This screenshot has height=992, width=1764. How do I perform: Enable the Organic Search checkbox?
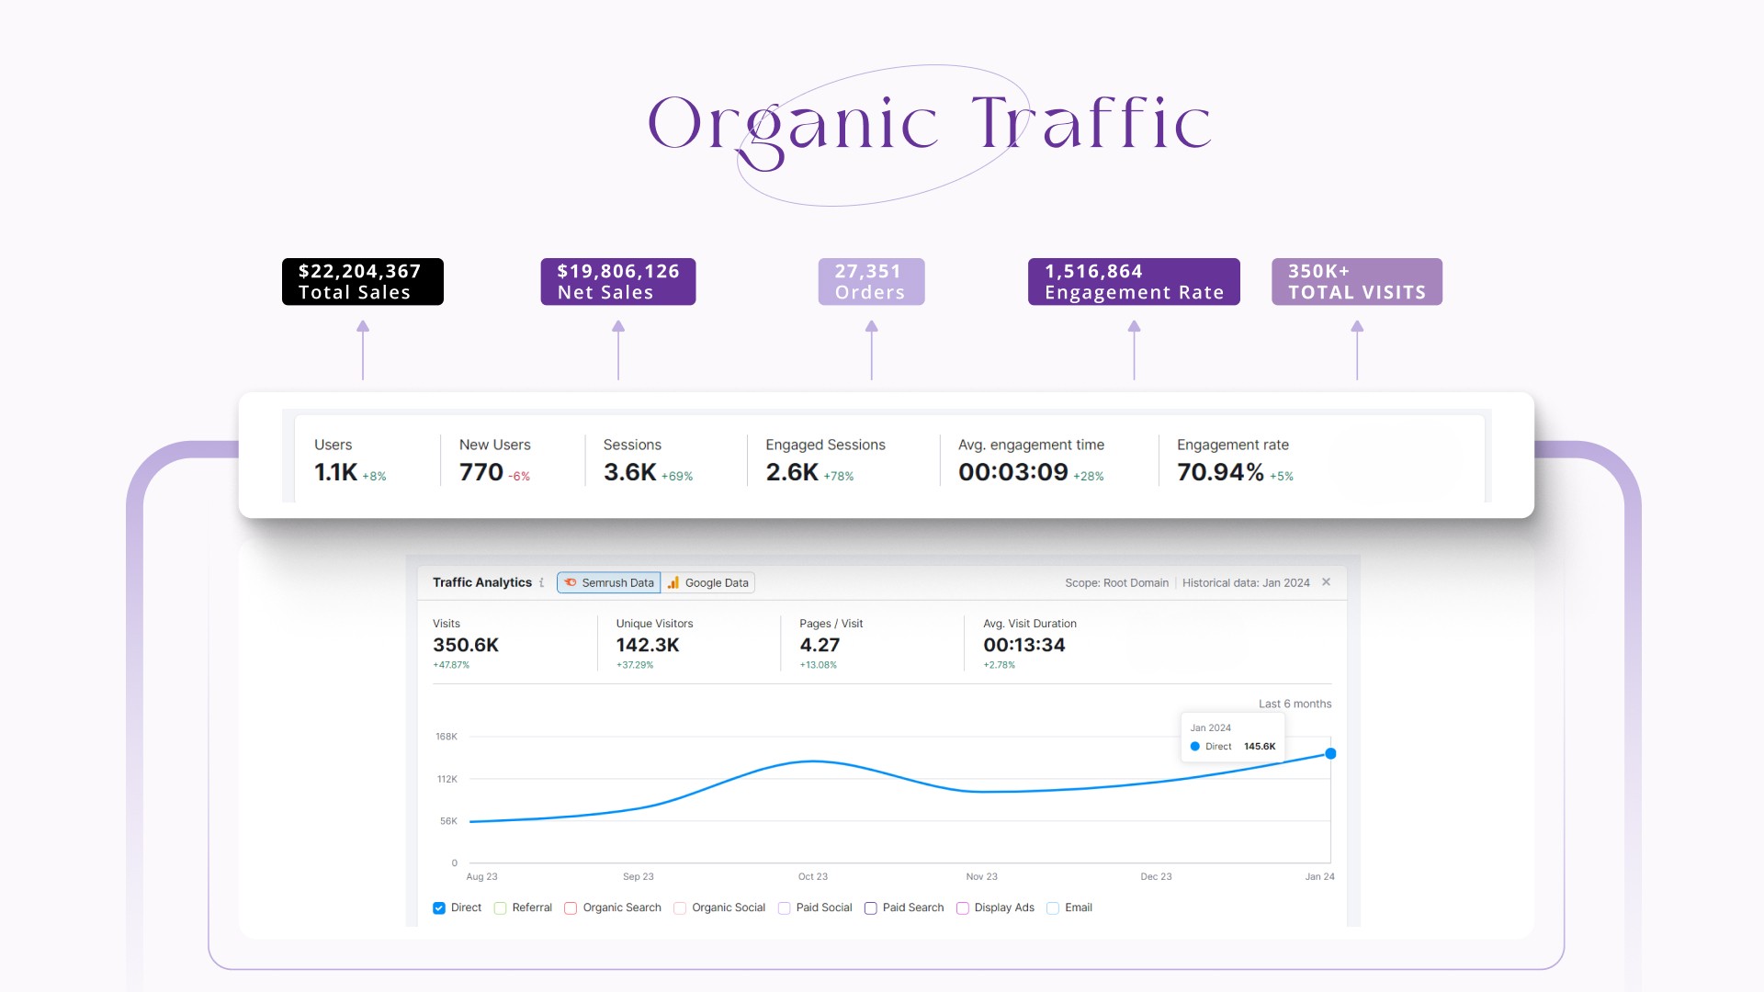[x=571, y=907]
